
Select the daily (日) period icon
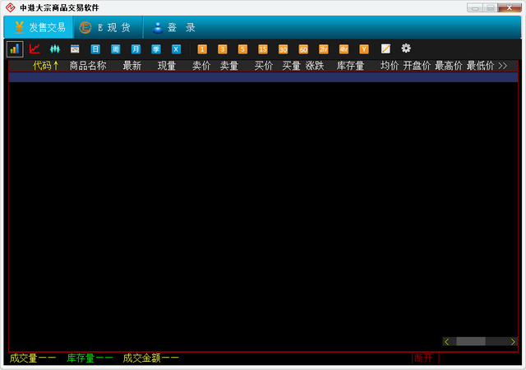coord(95,49)
